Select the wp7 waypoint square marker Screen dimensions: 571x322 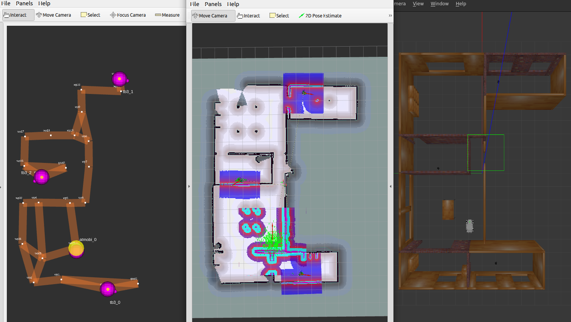(x=89, y=166)
